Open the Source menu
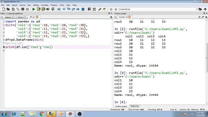The width and height of the screenshot is (208, 117). click(x=22, y=5)
